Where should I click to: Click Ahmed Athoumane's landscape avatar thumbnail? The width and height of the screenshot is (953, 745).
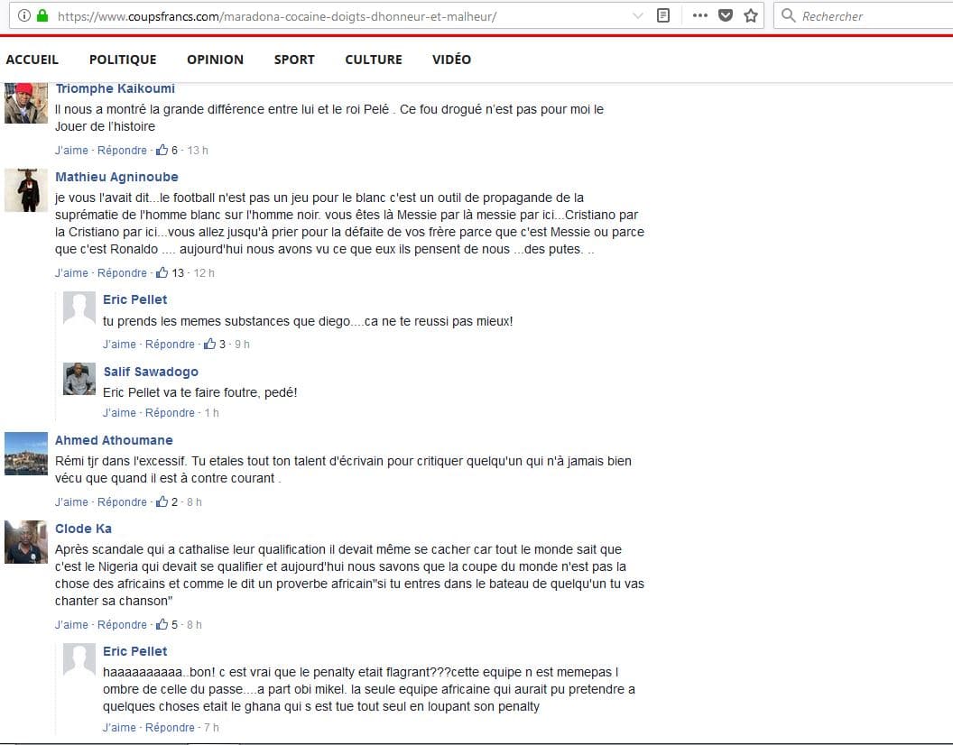(26, 454)
